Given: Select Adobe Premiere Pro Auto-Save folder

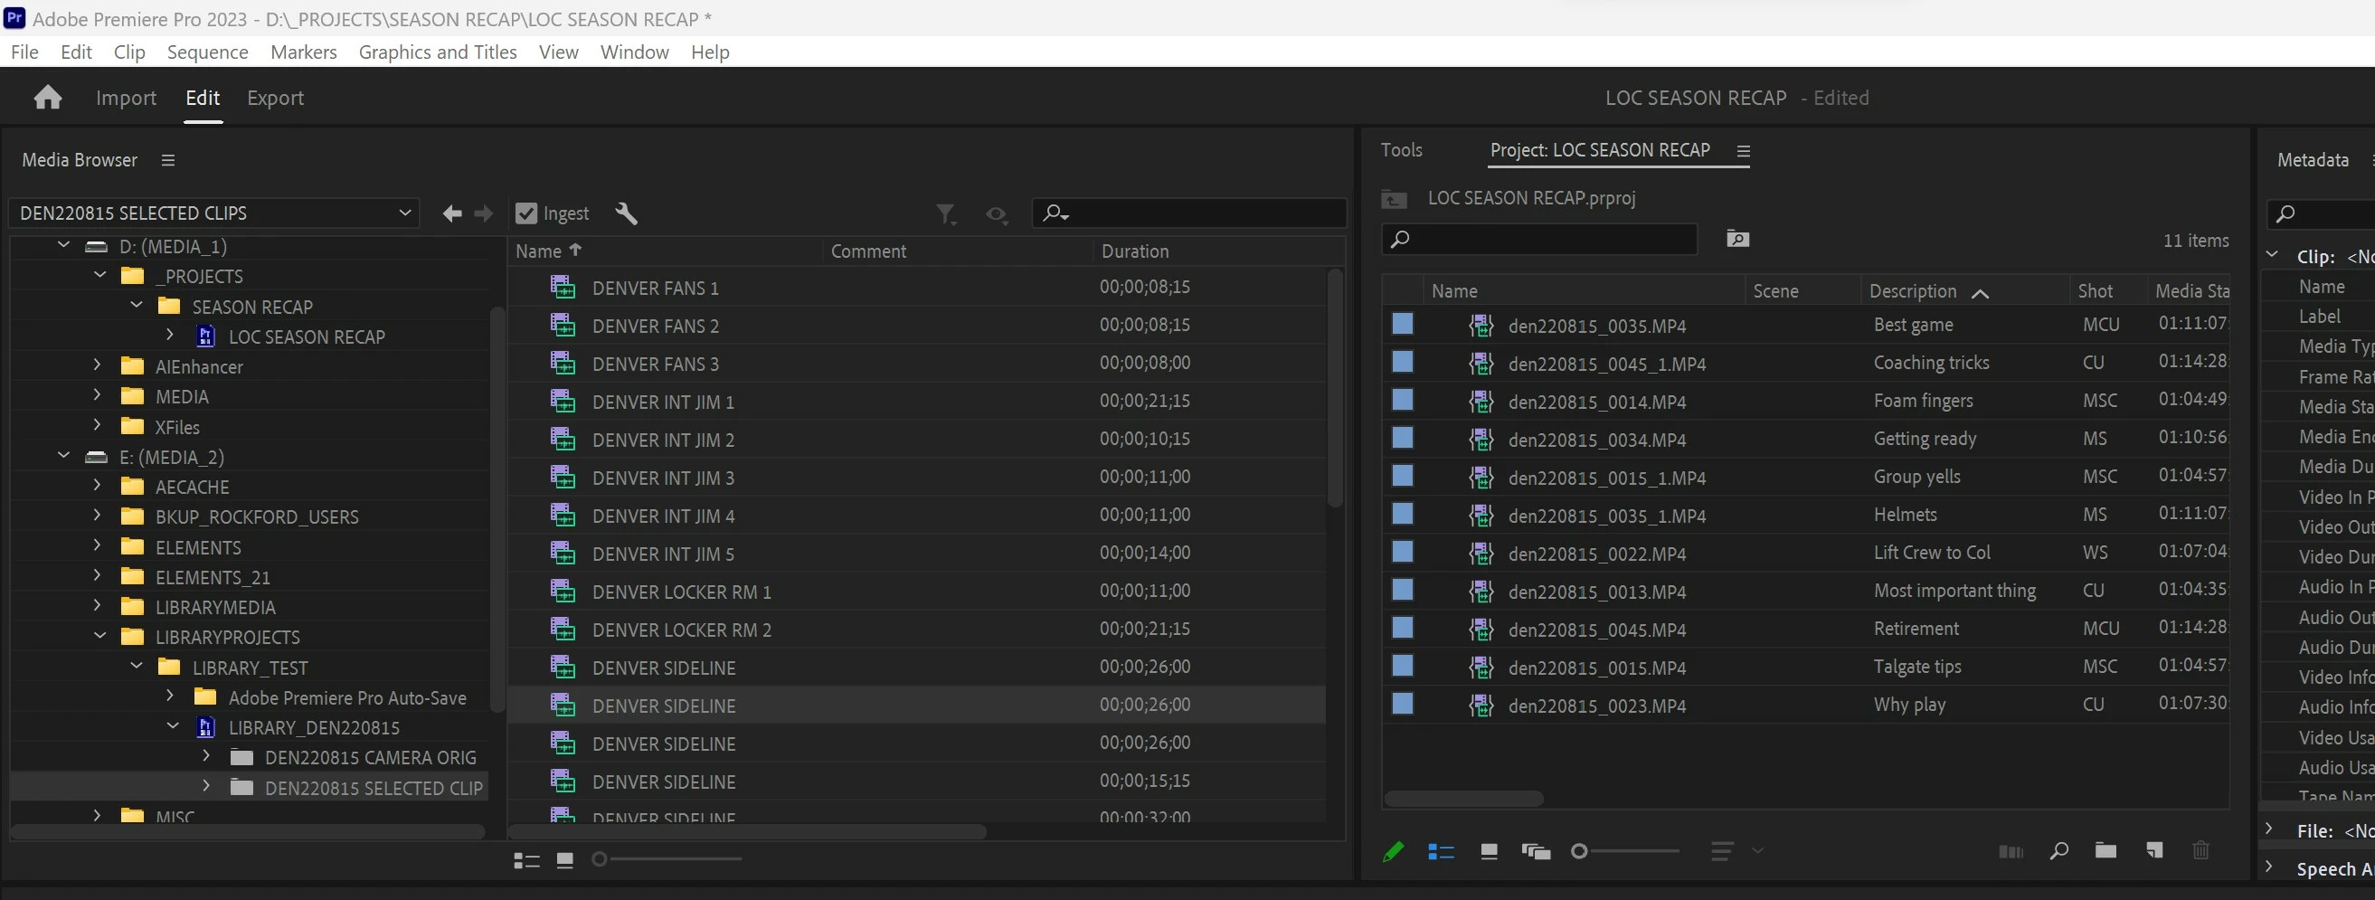Looking at the screenshot, I should [x=346, y=698].
